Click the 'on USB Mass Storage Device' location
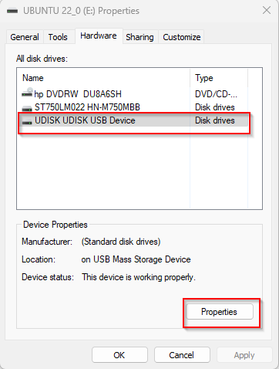 click(x=136, y=259)
